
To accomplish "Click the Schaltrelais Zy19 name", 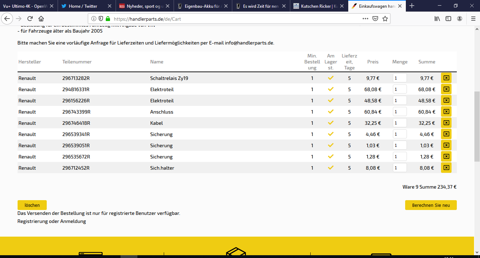I will pos(169,78).
